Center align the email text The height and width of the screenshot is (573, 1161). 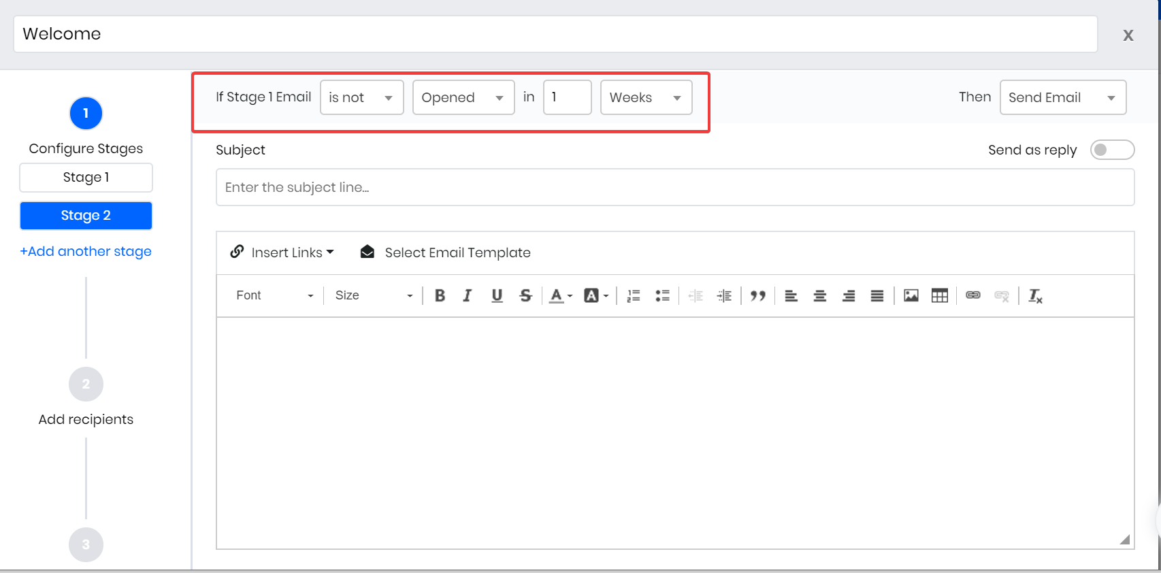pyautogui.click(x=819, y=295)
